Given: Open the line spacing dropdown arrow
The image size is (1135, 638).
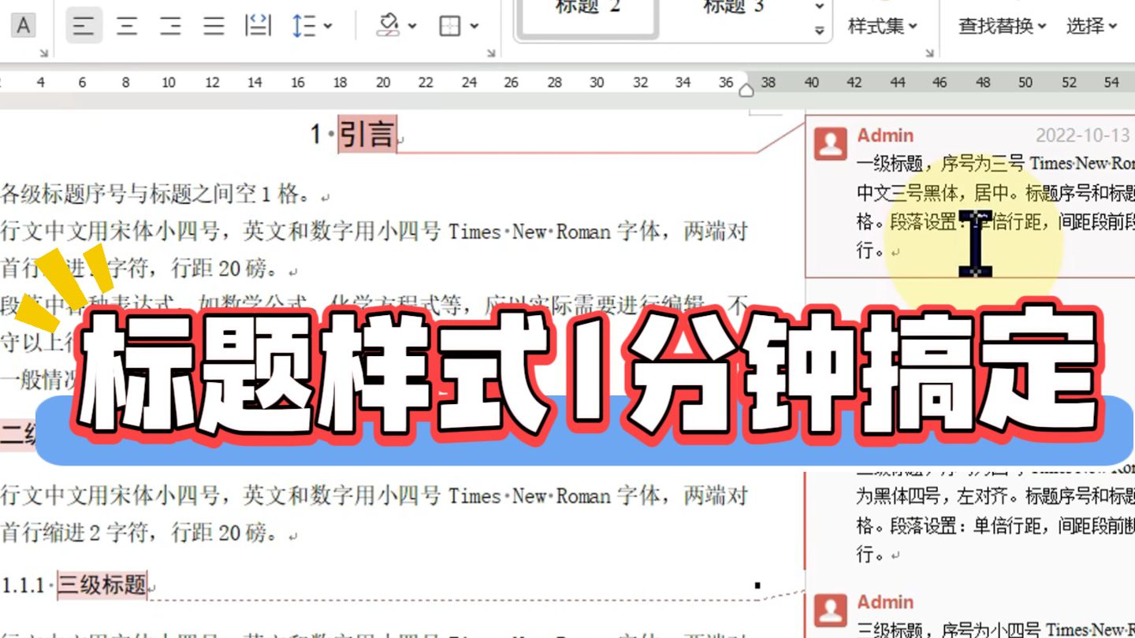Looking at the screenshot, I should [328, 26].
